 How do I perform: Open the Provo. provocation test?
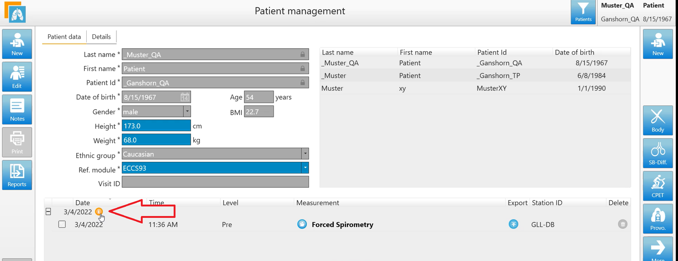click(x=658, y=219)
